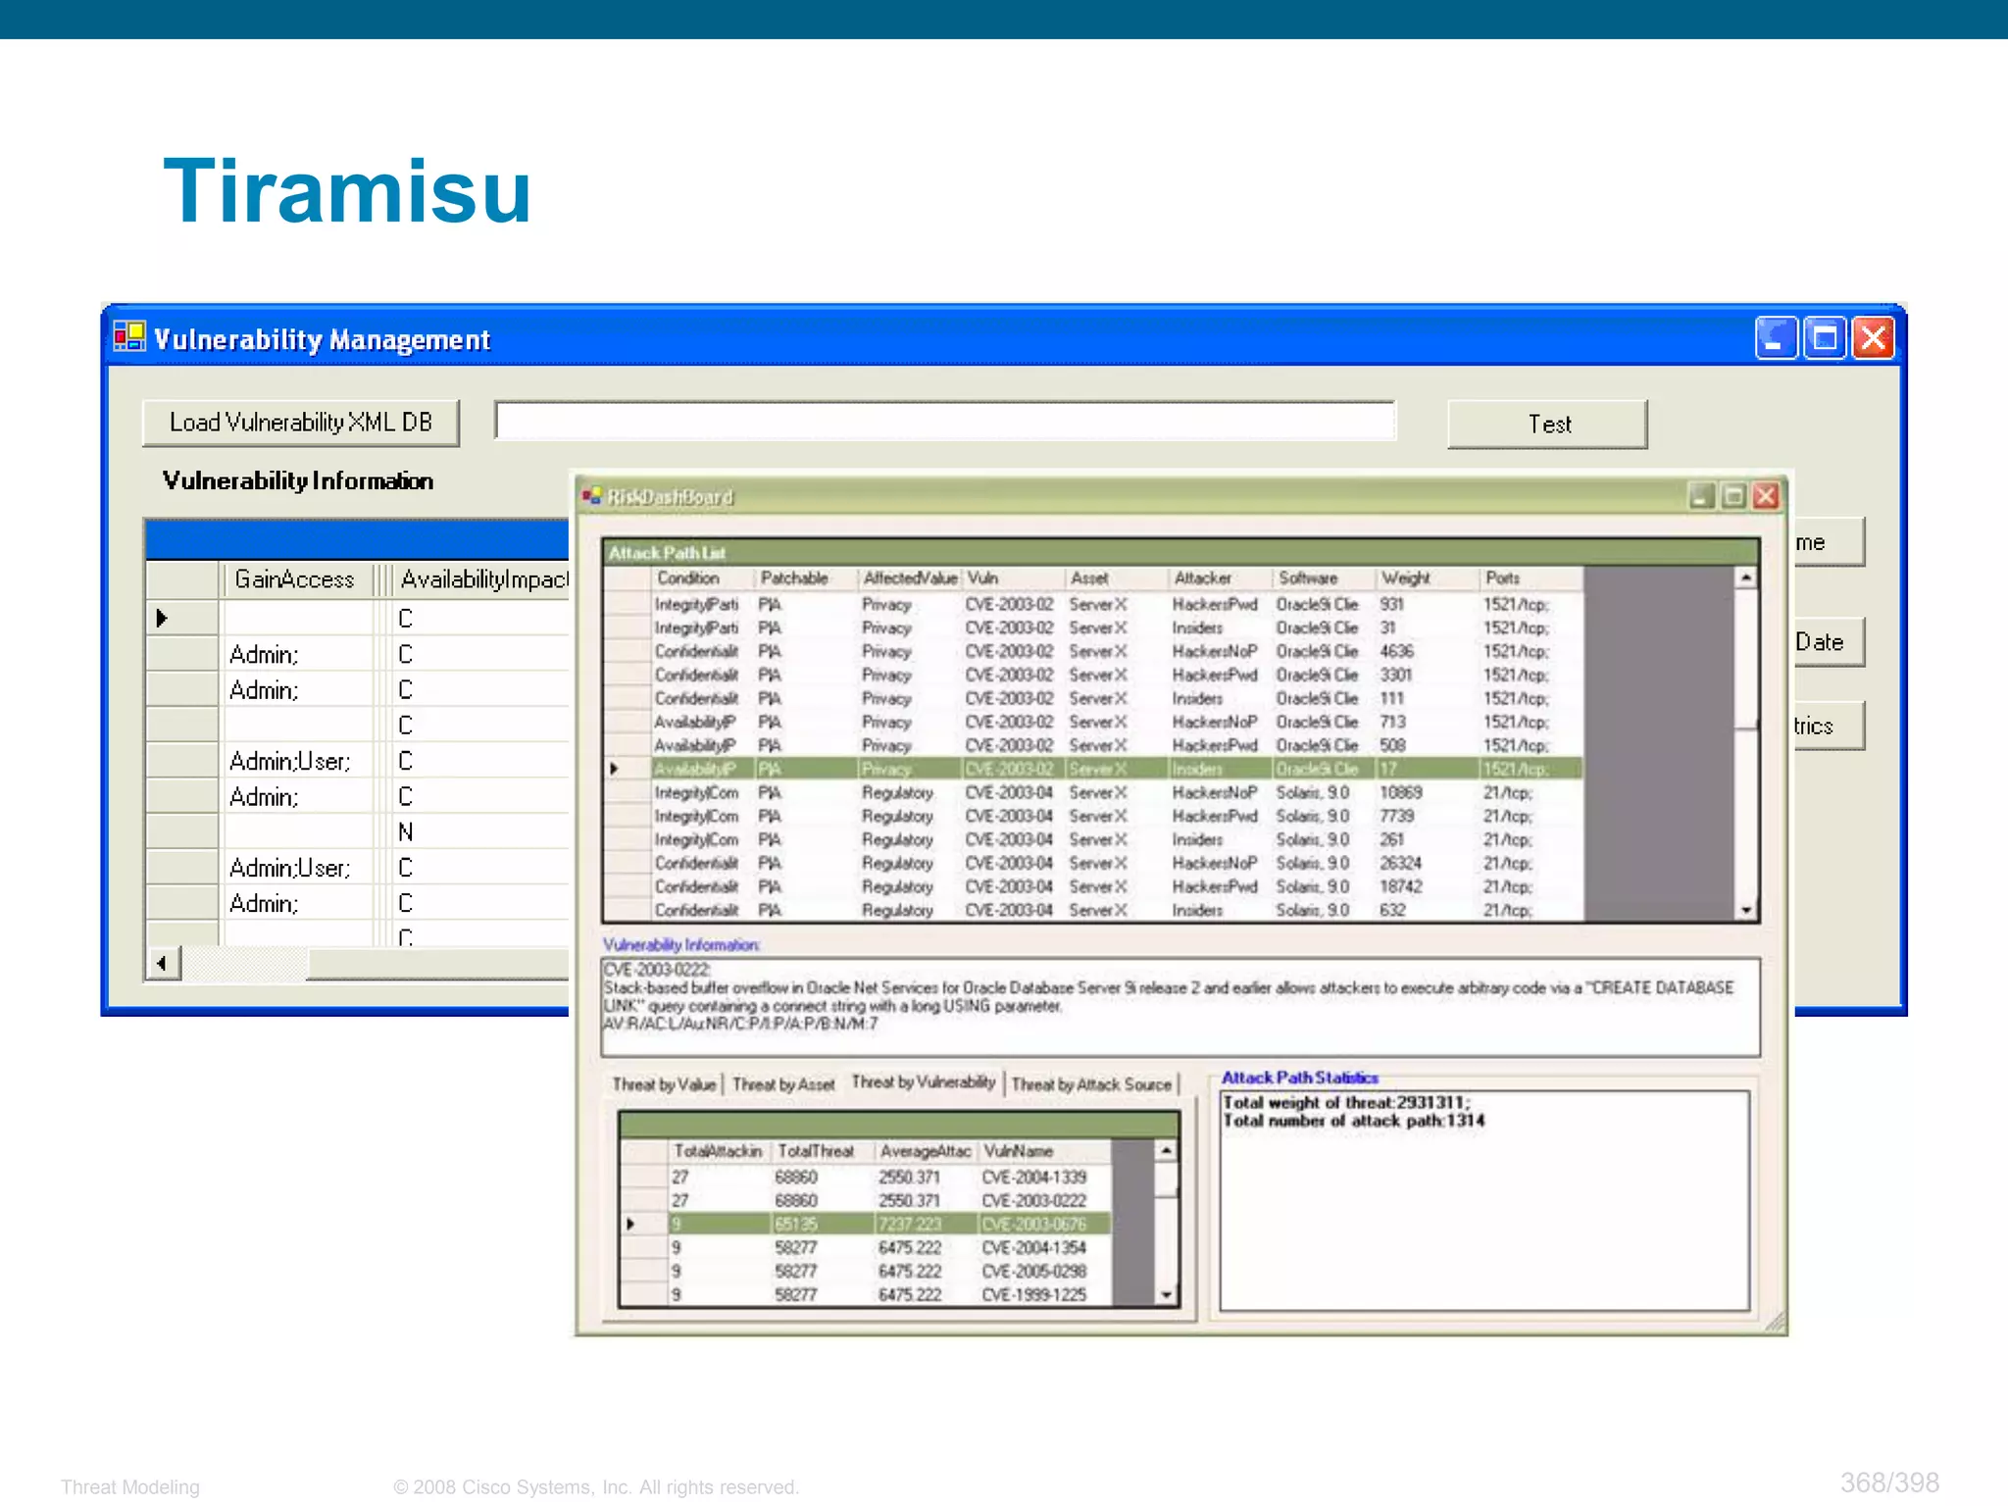This screenshot has width=2008, height=1506.
Task: Select CVE-2005-0298 row in threat table
Action: point(866,1271)
